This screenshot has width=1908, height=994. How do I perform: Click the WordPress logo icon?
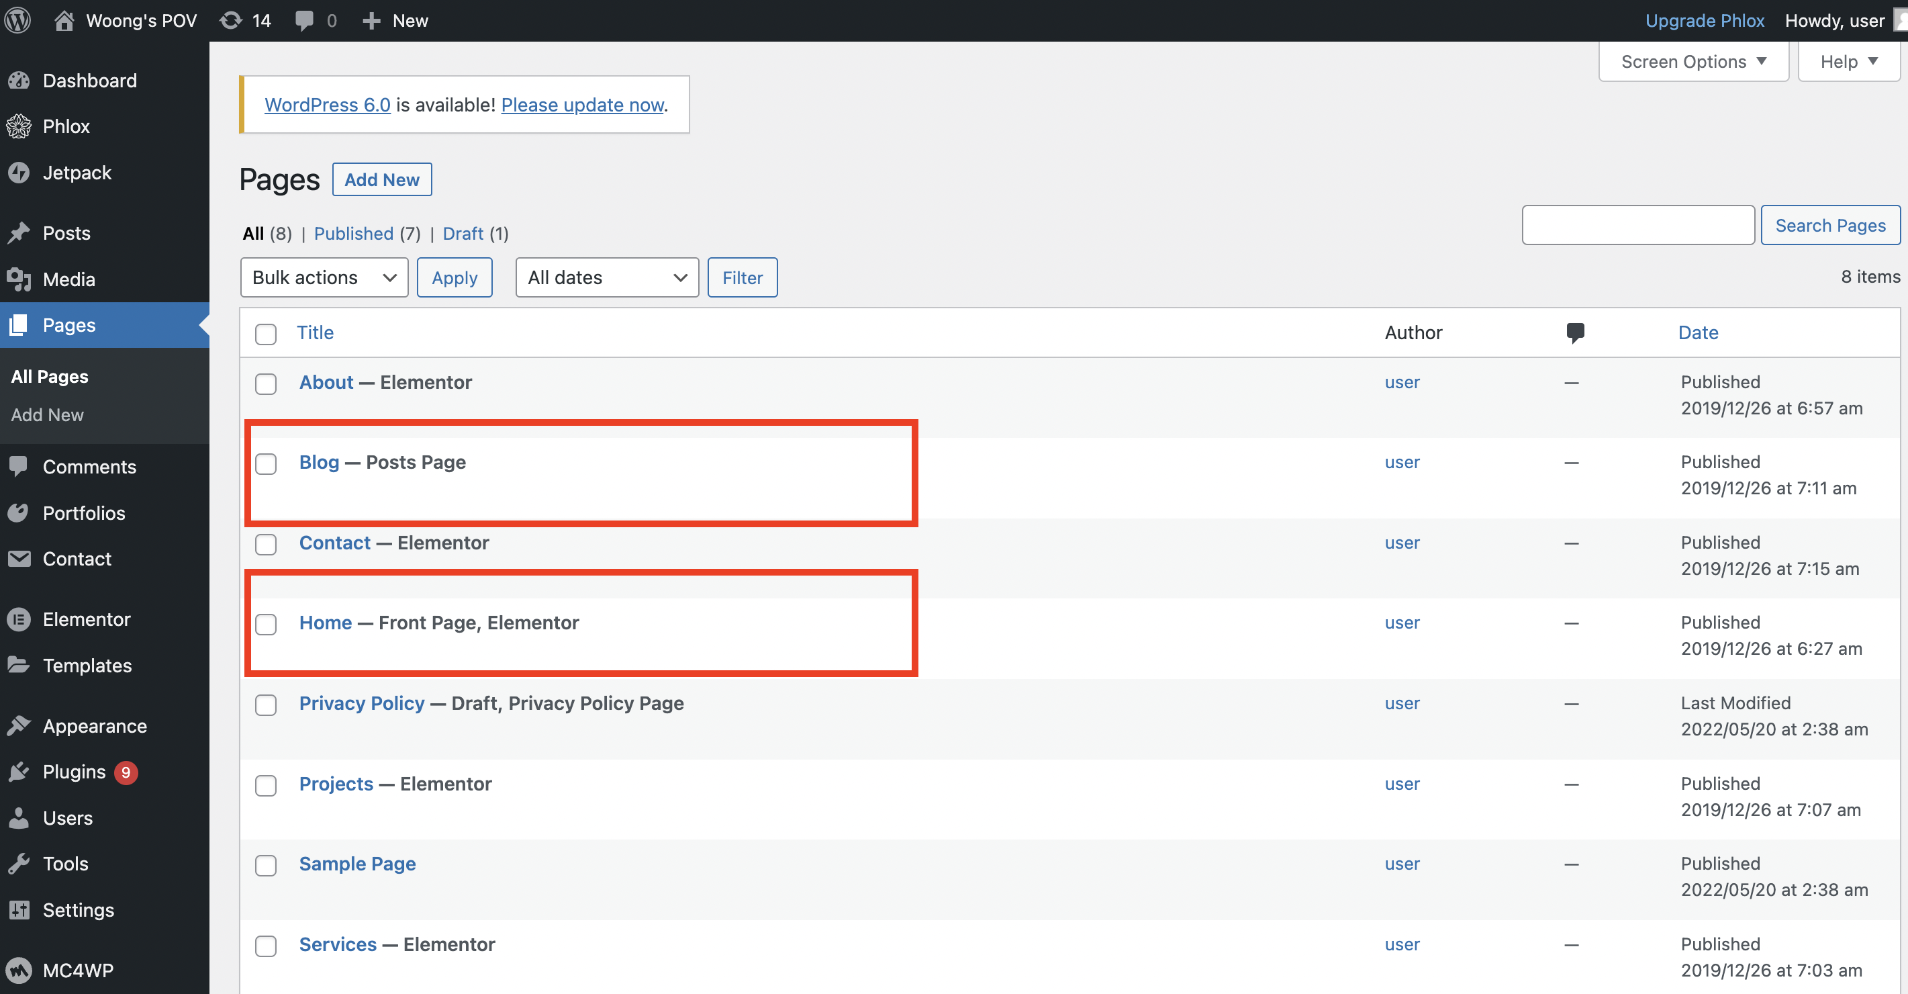pyautogui.click(x=17, y=20)
